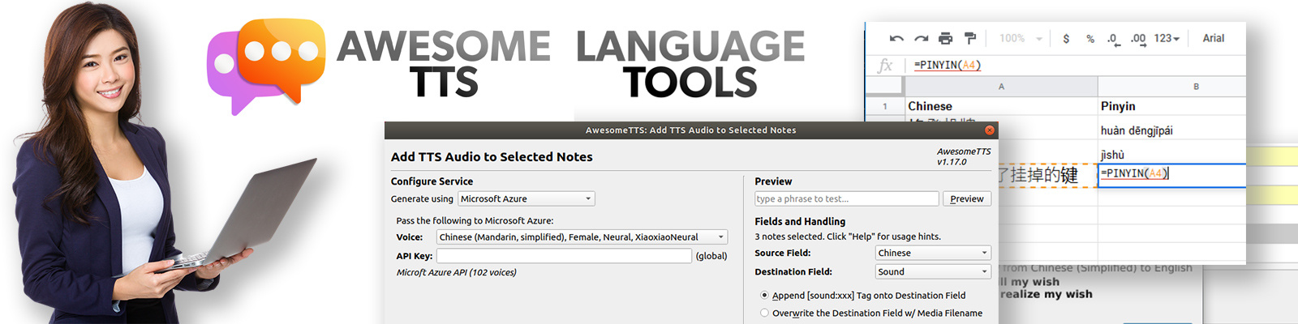
Task: Expand the Voice selection dropdown
Action: [581, 237]
